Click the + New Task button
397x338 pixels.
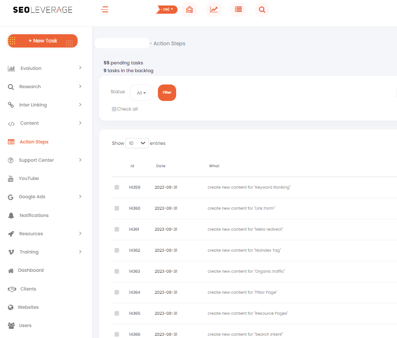[x=42, y=41]
